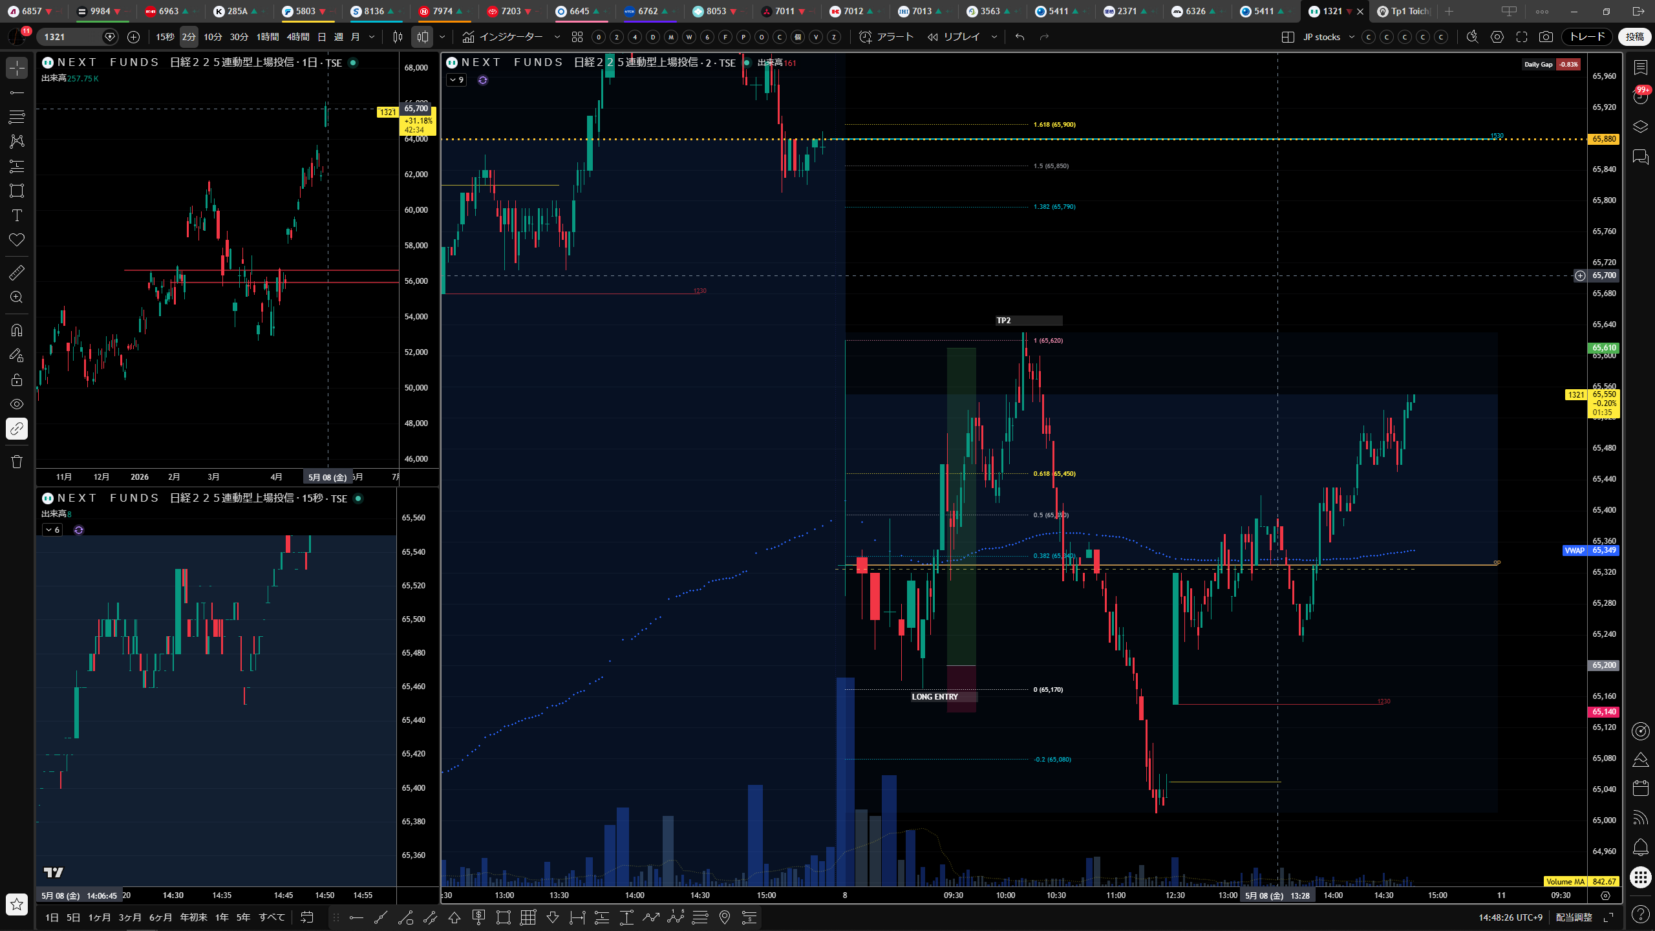Click 配当調整 dividend adjustment toggle
The height and width of the screenshot is (931, 1655).
click(x=1574, y=917)
